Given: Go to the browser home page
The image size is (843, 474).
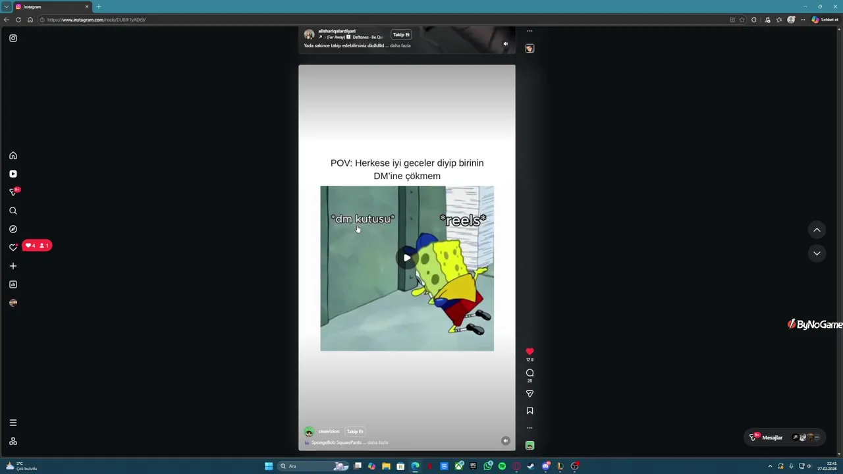Looking at the screenshot, I should pyautogui.click(x=30, y=20).
